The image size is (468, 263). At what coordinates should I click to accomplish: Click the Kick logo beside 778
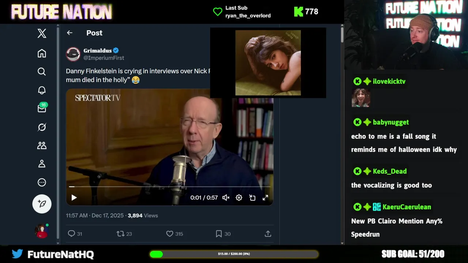click(x=299, y=12)
